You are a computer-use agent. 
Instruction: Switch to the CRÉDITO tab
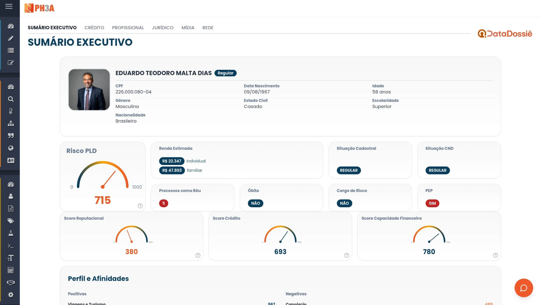click(x=94, y=28)
